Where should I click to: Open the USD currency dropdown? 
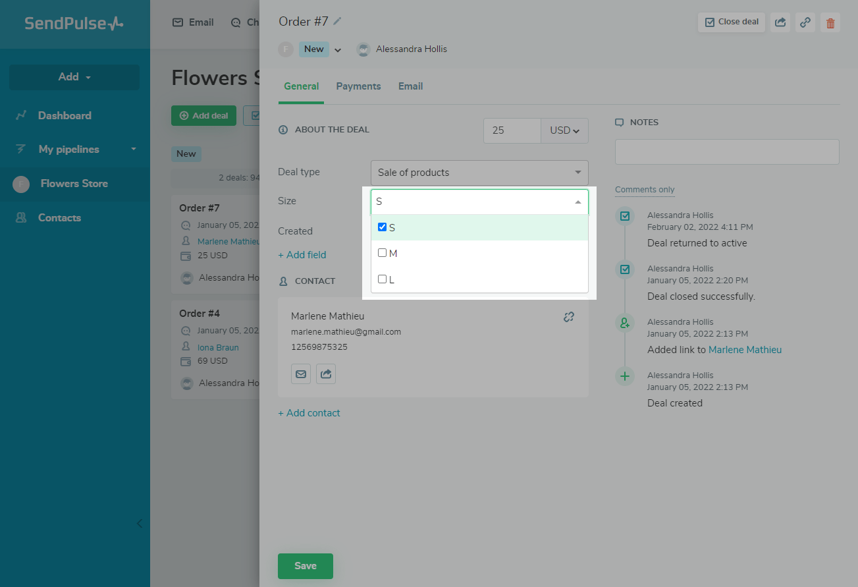pyautogui.click(x=564, y=130)
